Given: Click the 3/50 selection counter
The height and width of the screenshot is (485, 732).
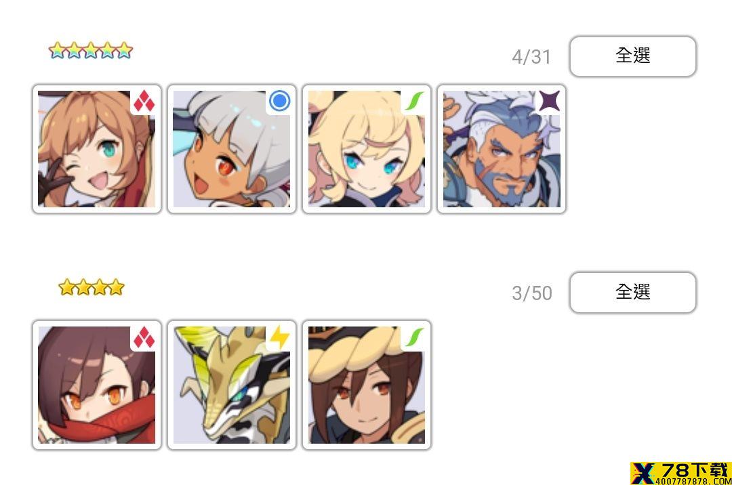Looking at the screenshot, I should [x=532, y=293].
